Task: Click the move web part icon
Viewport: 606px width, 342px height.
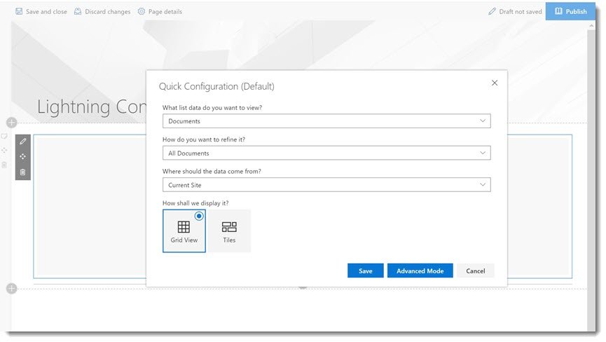Action: [x=23, y=156]
